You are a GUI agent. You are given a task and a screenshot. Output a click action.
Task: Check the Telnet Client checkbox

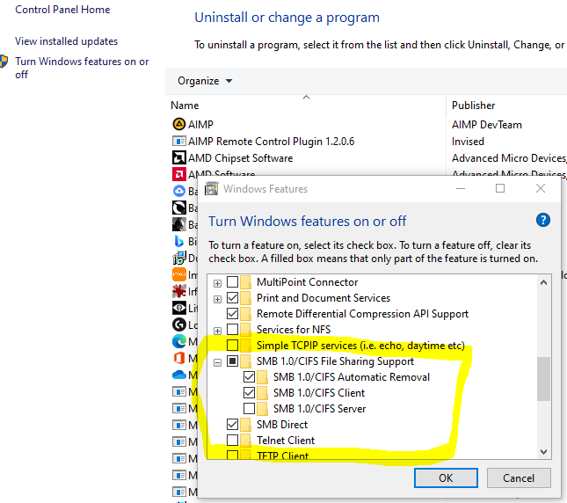click(x=232, y=440)
